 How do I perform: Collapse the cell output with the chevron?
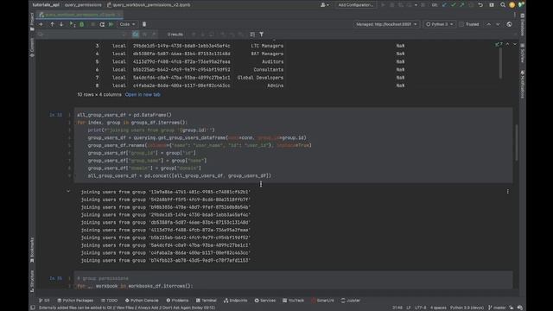click(x=68, y=192)
